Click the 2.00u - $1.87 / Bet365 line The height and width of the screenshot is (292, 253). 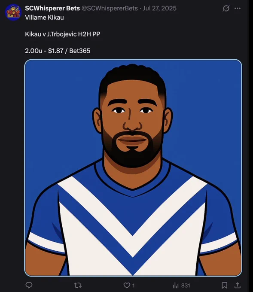click(x=58, y=51)
